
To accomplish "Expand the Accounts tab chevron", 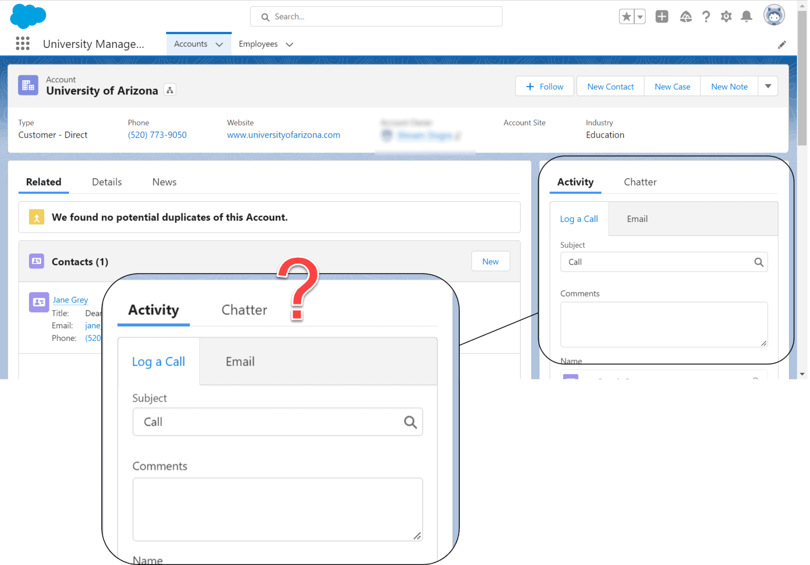I will coord(219,44).
